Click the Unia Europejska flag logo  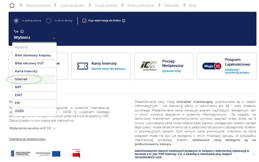48,154
